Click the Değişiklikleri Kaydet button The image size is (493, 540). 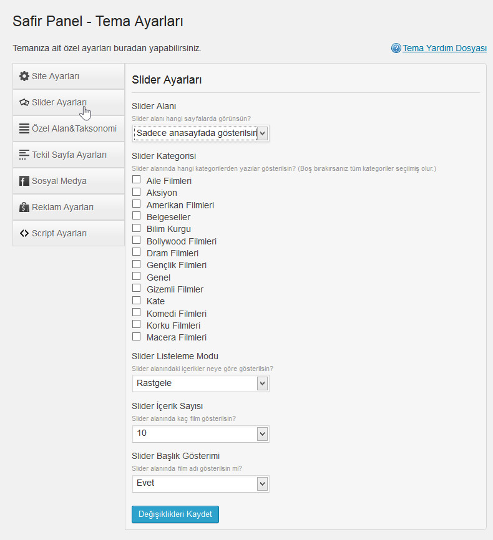coord(175,514)
